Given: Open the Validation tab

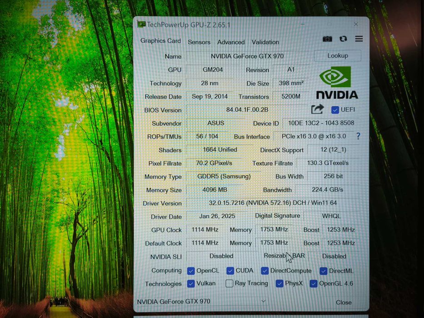Looking at the screenshot, I should click(265, 42).
